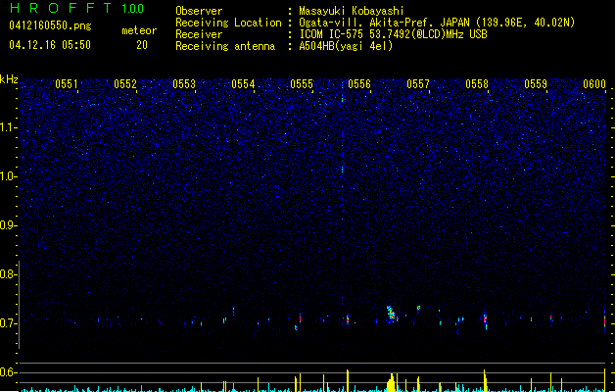Click the Receiver label
The image size is (616, 392).
199,34
